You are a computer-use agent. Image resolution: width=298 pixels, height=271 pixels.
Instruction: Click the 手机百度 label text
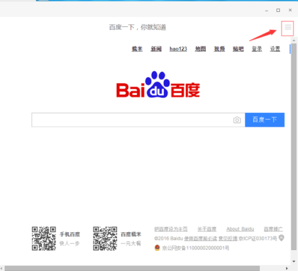[70, 234]
